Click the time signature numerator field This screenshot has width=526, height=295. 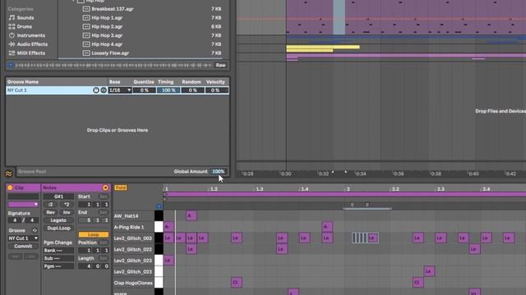coord(15,220)
